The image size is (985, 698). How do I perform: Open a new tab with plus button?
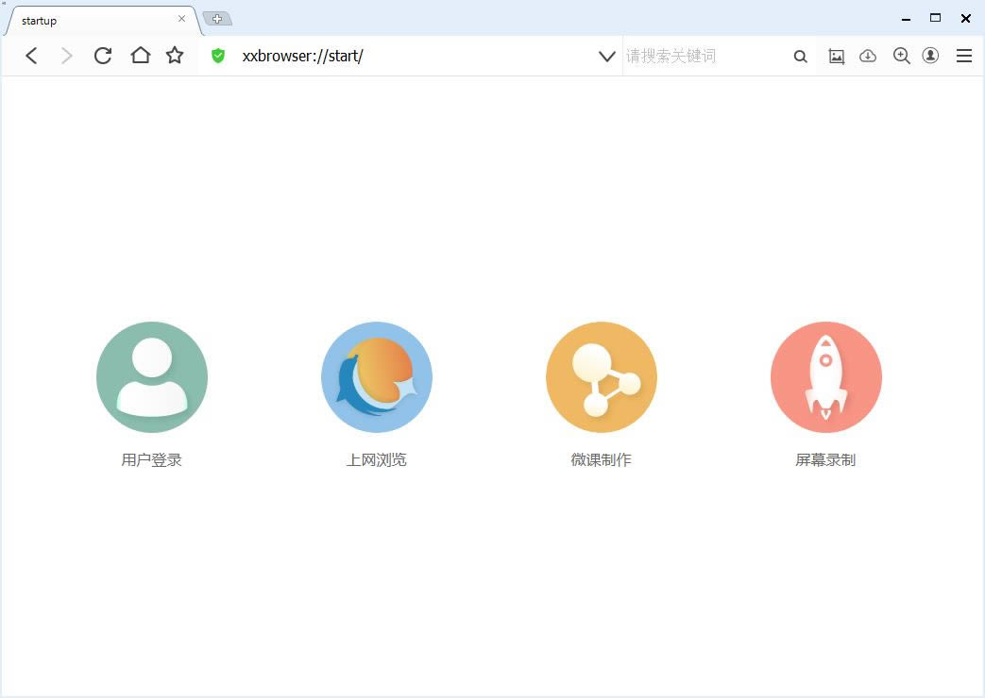[x=217, y=19]
